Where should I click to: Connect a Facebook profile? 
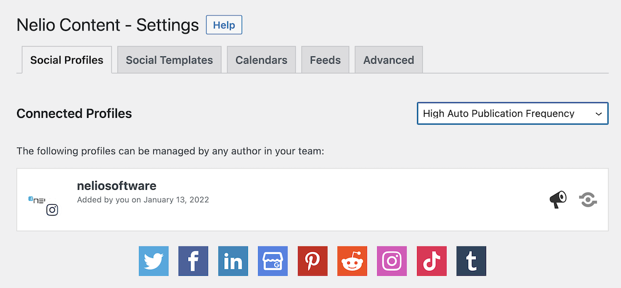[194, 261]
